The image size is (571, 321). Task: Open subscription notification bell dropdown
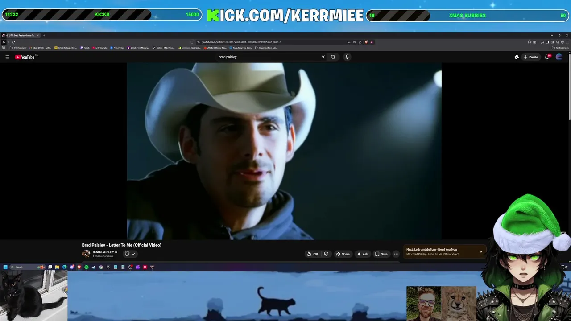pyautogui.click(x=130, y=254)
